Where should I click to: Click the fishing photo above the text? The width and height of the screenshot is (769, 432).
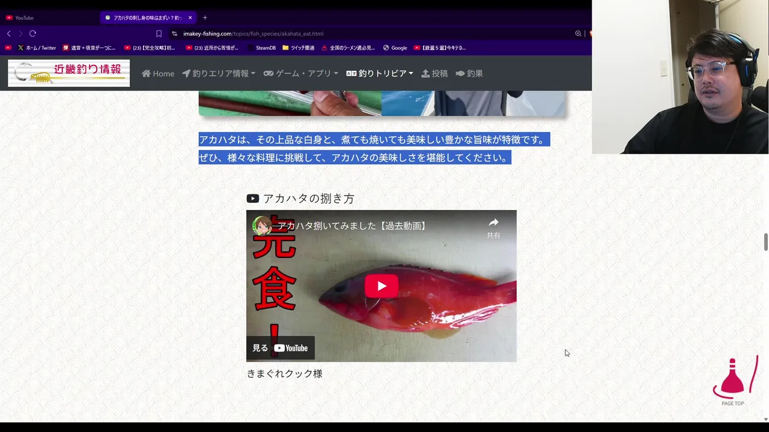click(x=381, y=103)
